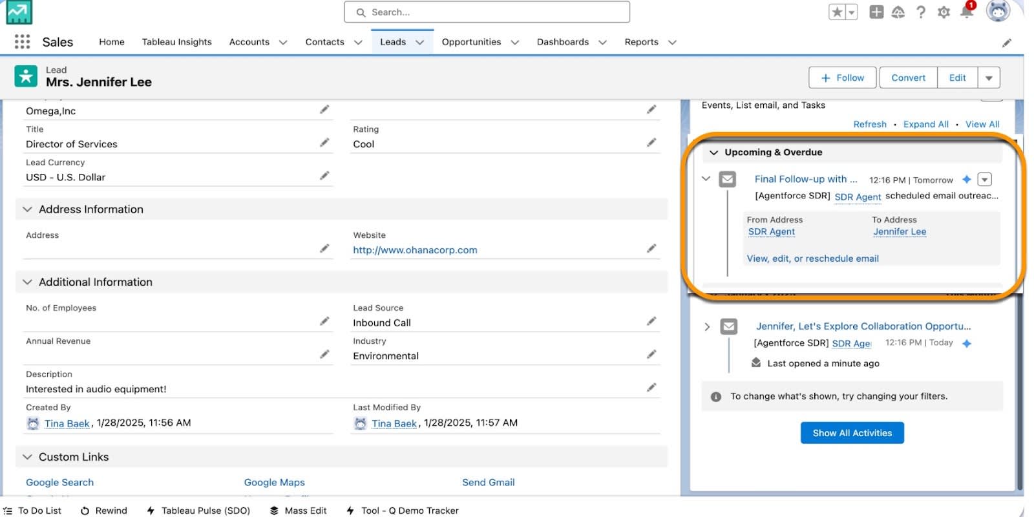Click the user avatar profile icon

click(998, 11)
